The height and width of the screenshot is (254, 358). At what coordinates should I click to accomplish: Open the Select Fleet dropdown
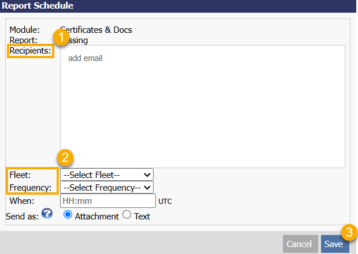coord(107,175)
